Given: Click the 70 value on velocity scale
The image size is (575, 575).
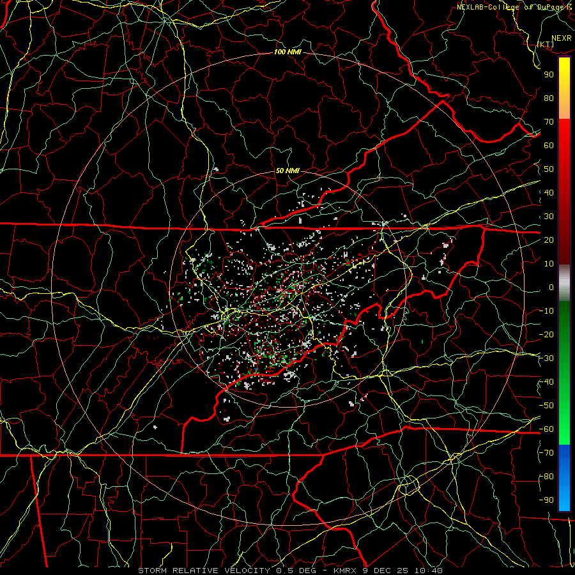Looking at the screenshot, I should (x=549, y=122).
